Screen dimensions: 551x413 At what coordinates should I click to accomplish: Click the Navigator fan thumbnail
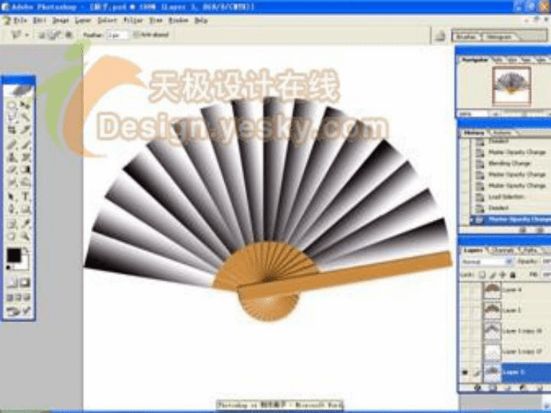511,86
